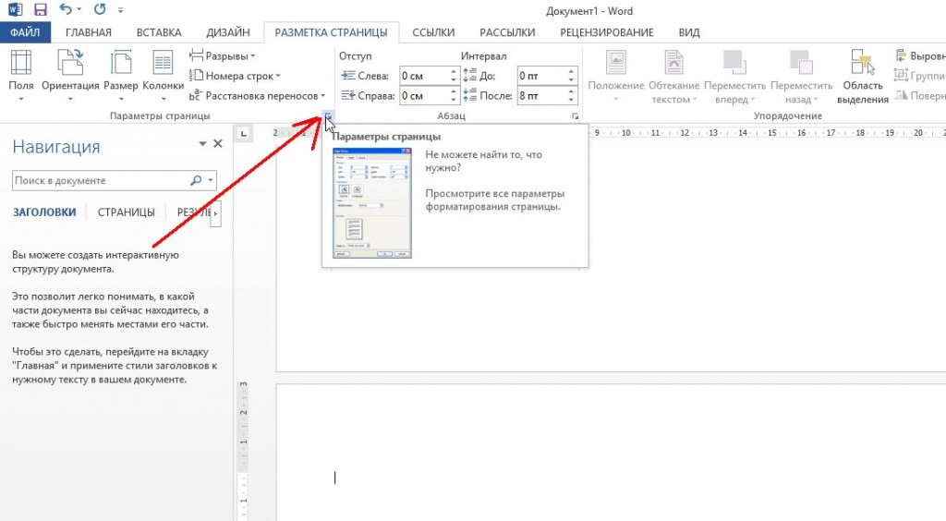Click the Выровнять align objects button
The image size is (946, 521).
pos(919,56)
